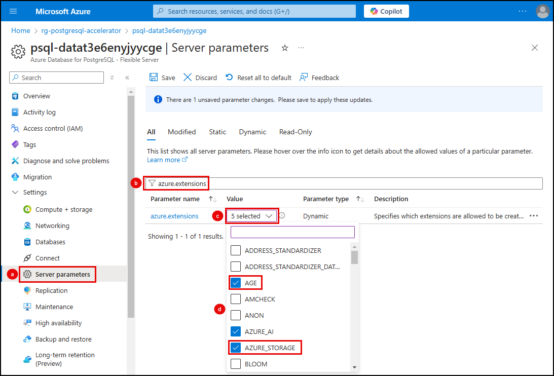The image size is (554, 376).
Task: Open Diagnose and solve problems
Action: [x=66, y=161]
